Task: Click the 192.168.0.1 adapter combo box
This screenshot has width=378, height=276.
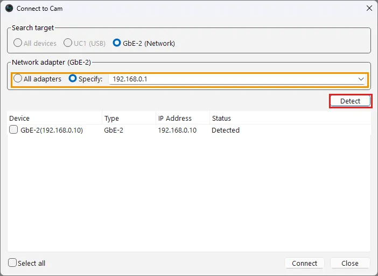Action: coord(237,79)
